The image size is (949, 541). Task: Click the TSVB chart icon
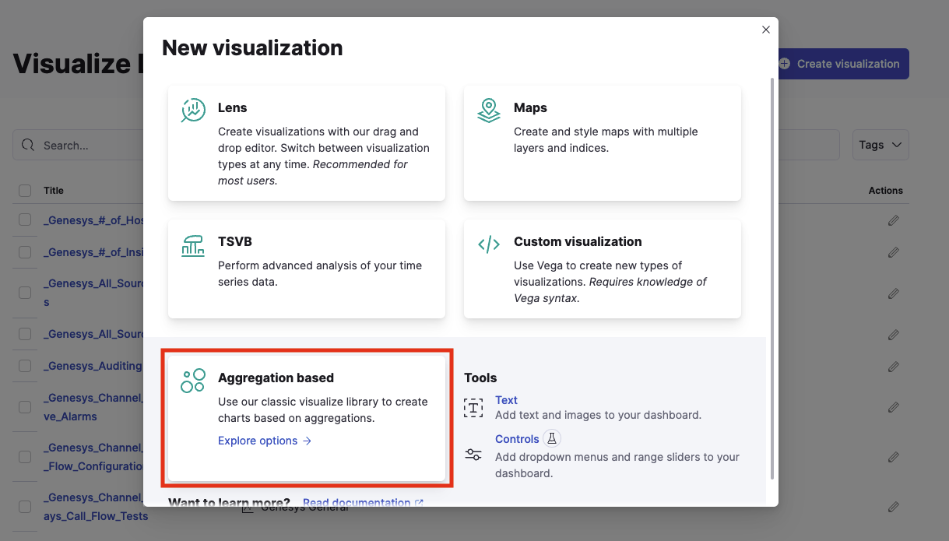pyautogui.click(x=193, y=245)
